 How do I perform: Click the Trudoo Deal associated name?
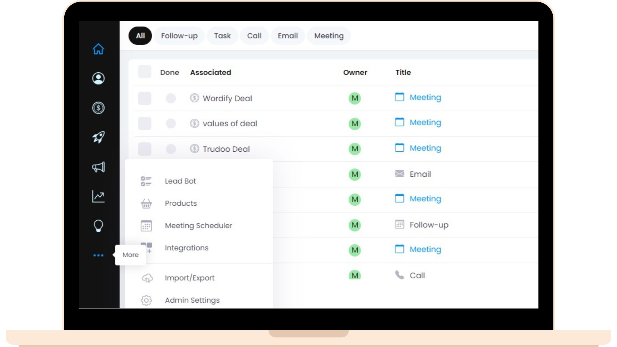pyautogui.click(x=226, y=149)
